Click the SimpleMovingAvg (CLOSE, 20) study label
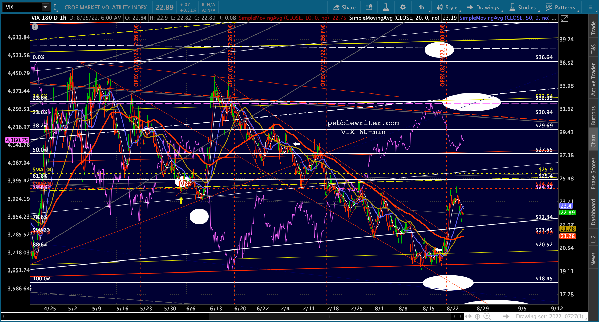599x322 pixels. 394,18
